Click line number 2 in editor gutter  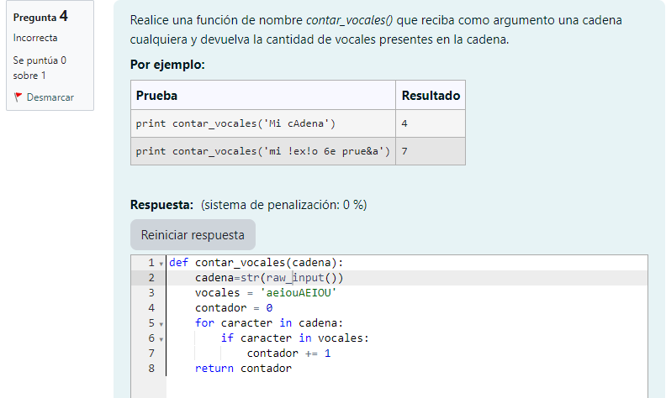click(x=151, y=278)
